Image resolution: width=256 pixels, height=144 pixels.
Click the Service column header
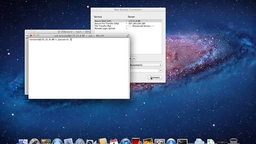[x=98, y=17]
